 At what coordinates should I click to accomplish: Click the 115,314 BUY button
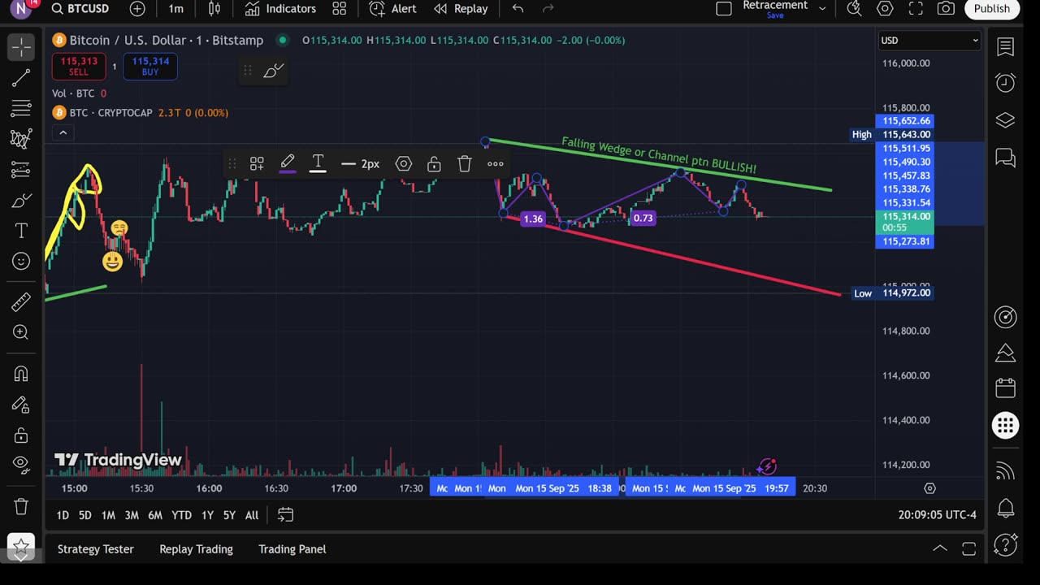[x=150, y=67]
